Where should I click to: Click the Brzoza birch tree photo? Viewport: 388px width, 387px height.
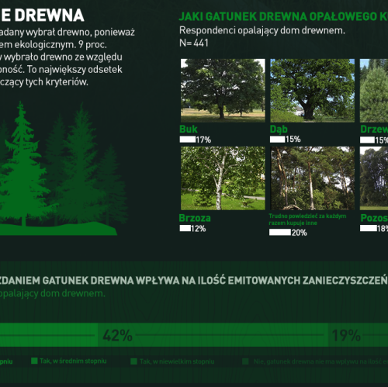point(223,178)
